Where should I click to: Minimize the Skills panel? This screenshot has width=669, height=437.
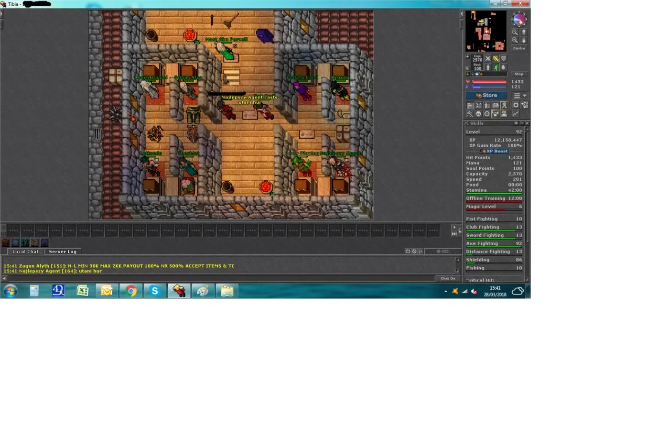click(522, 123)
